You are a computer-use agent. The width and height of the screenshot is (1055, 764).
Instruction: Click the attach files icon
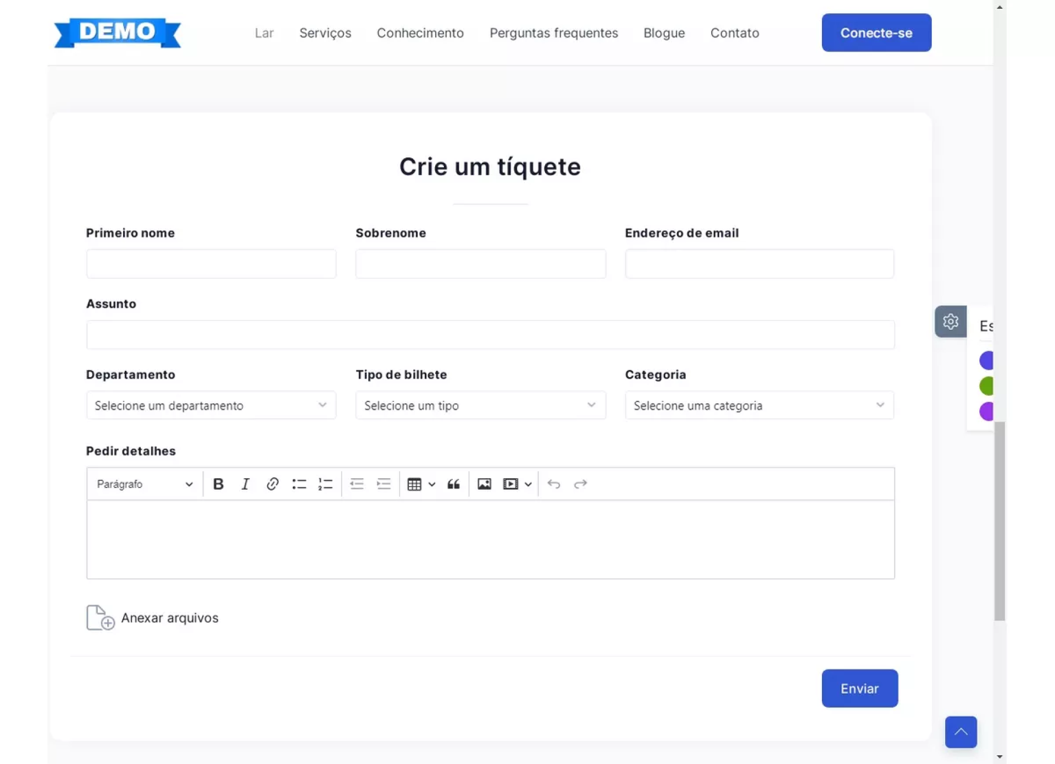pyautogui.click(x=100, y=618)
